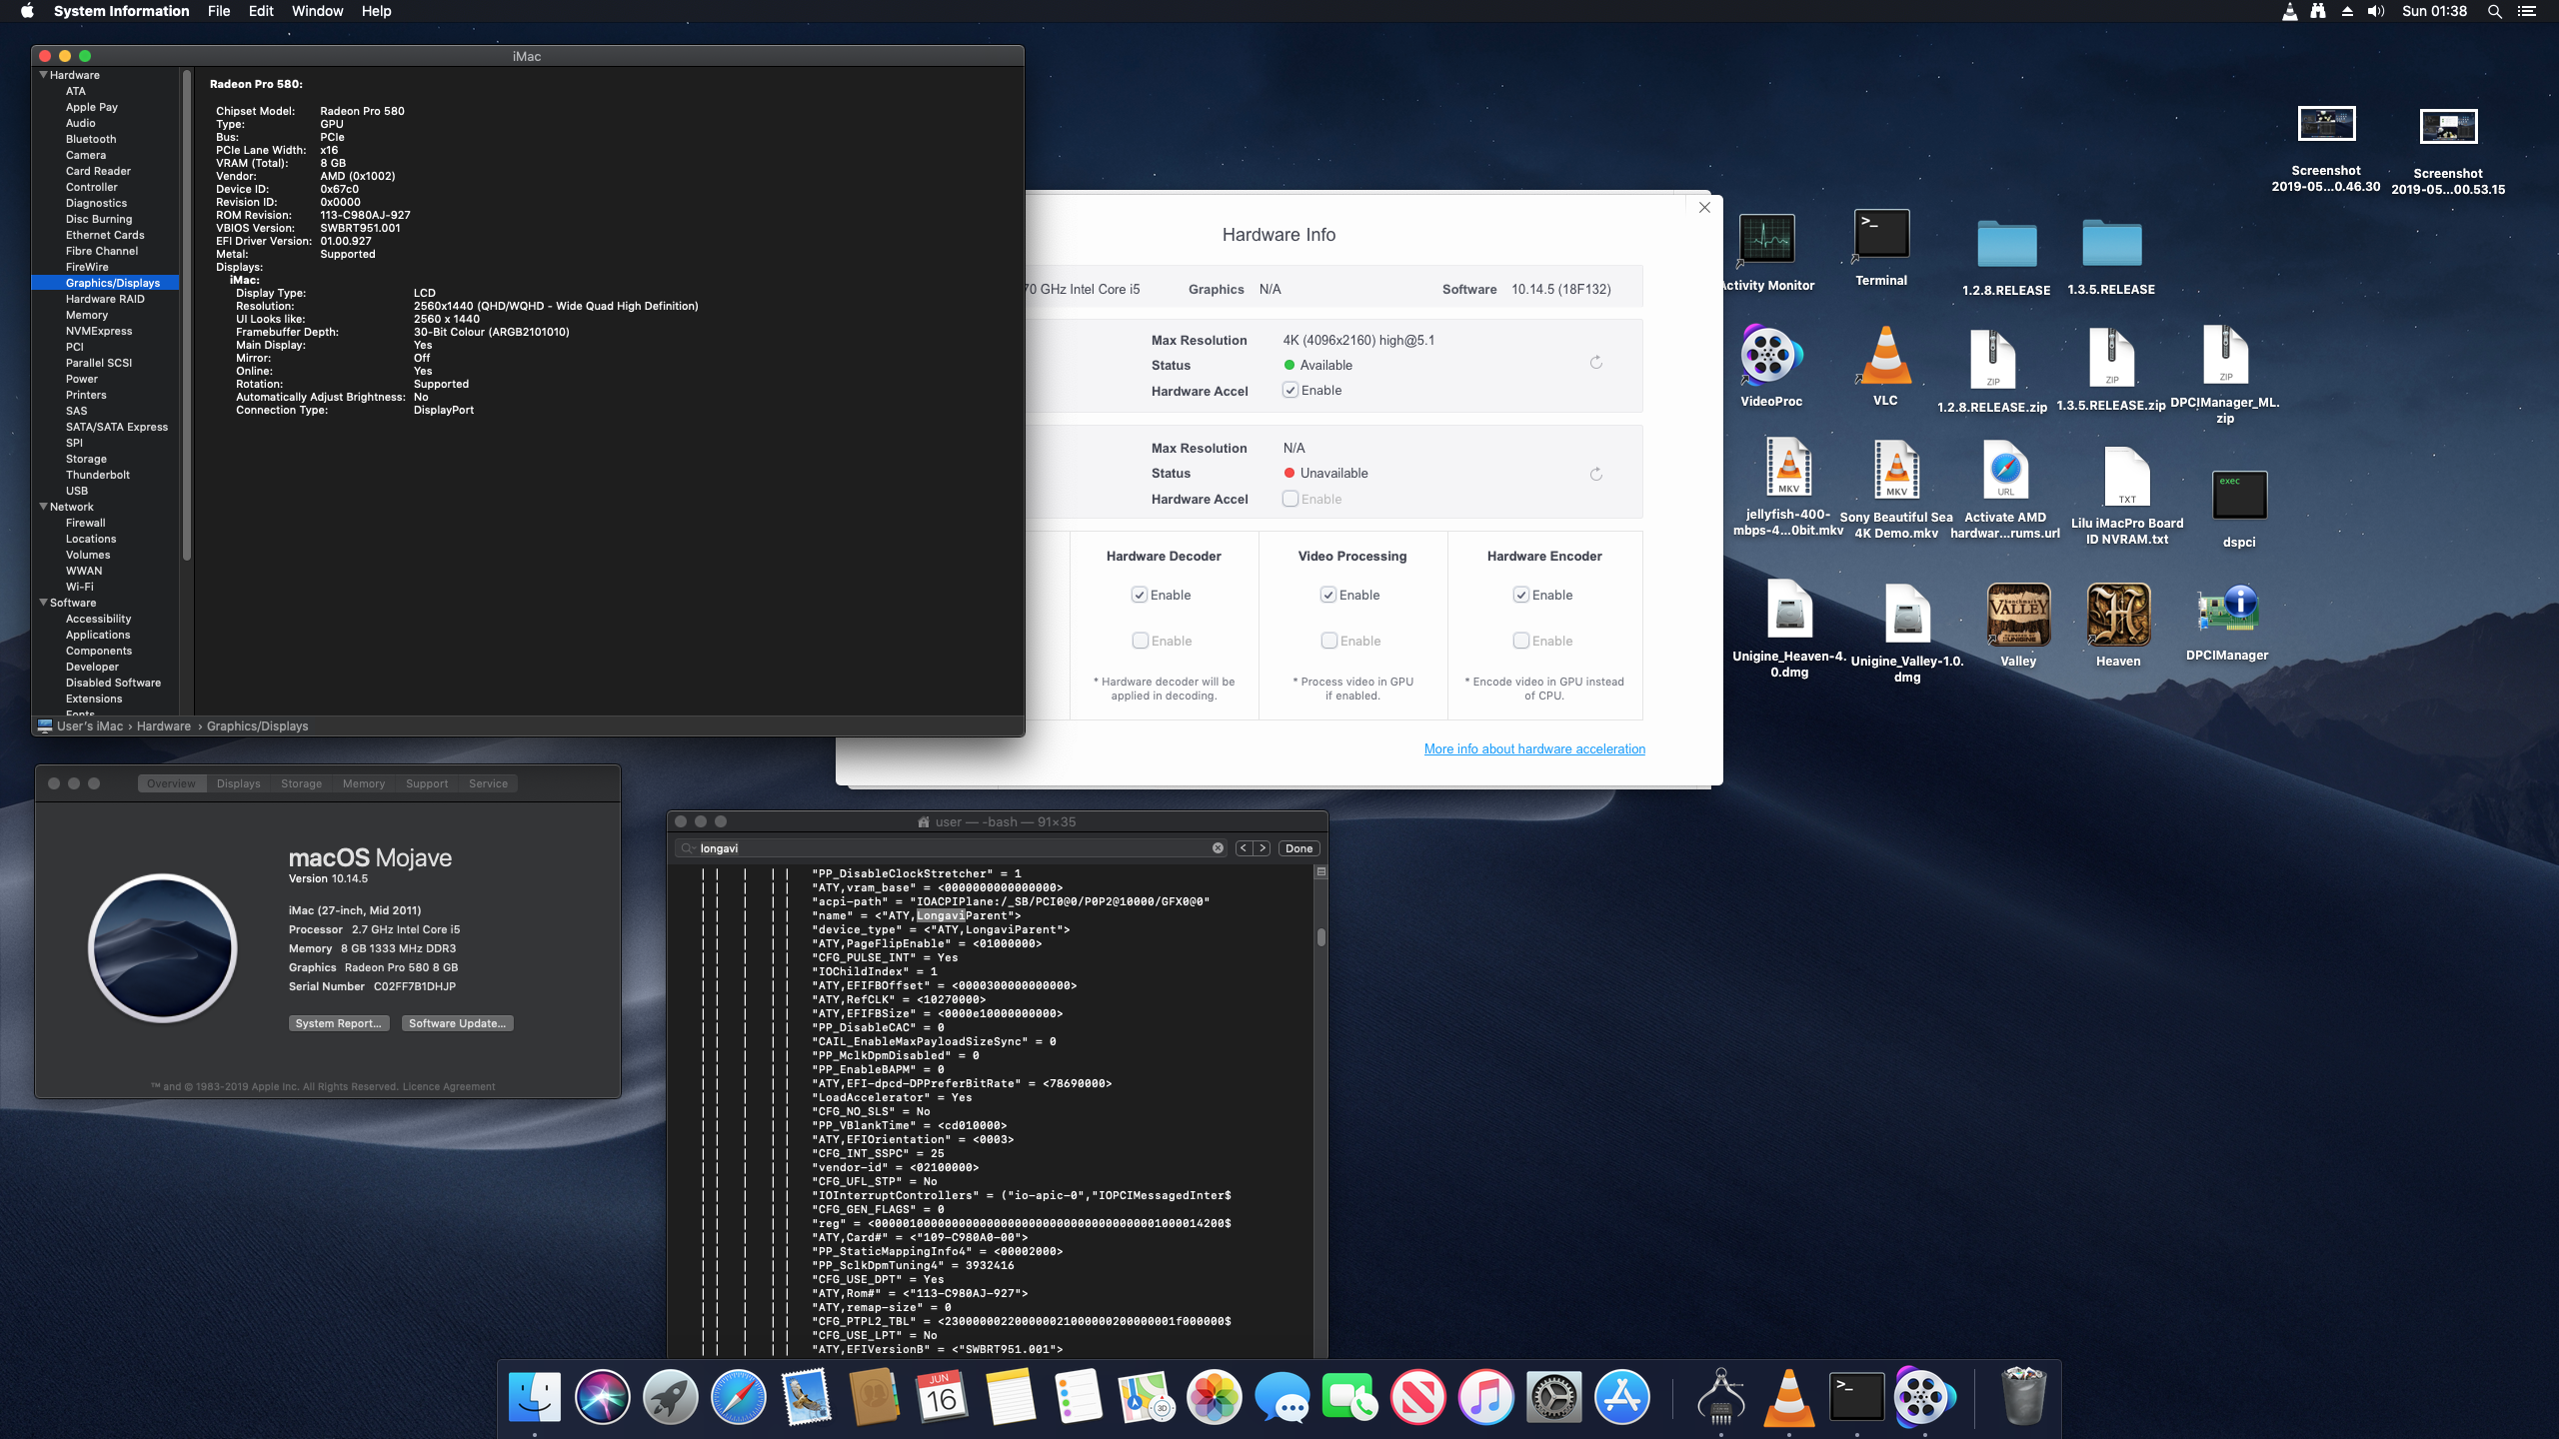Launch Heaven benchmark desktop icon
Image resolution: width=2559 pixels, height=1439 pixels.
(x=2117, y=616)
